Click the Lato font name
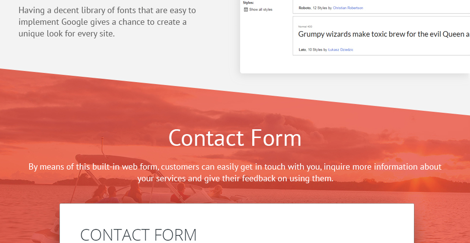470x243 pixels. click(x=302, y=50)
